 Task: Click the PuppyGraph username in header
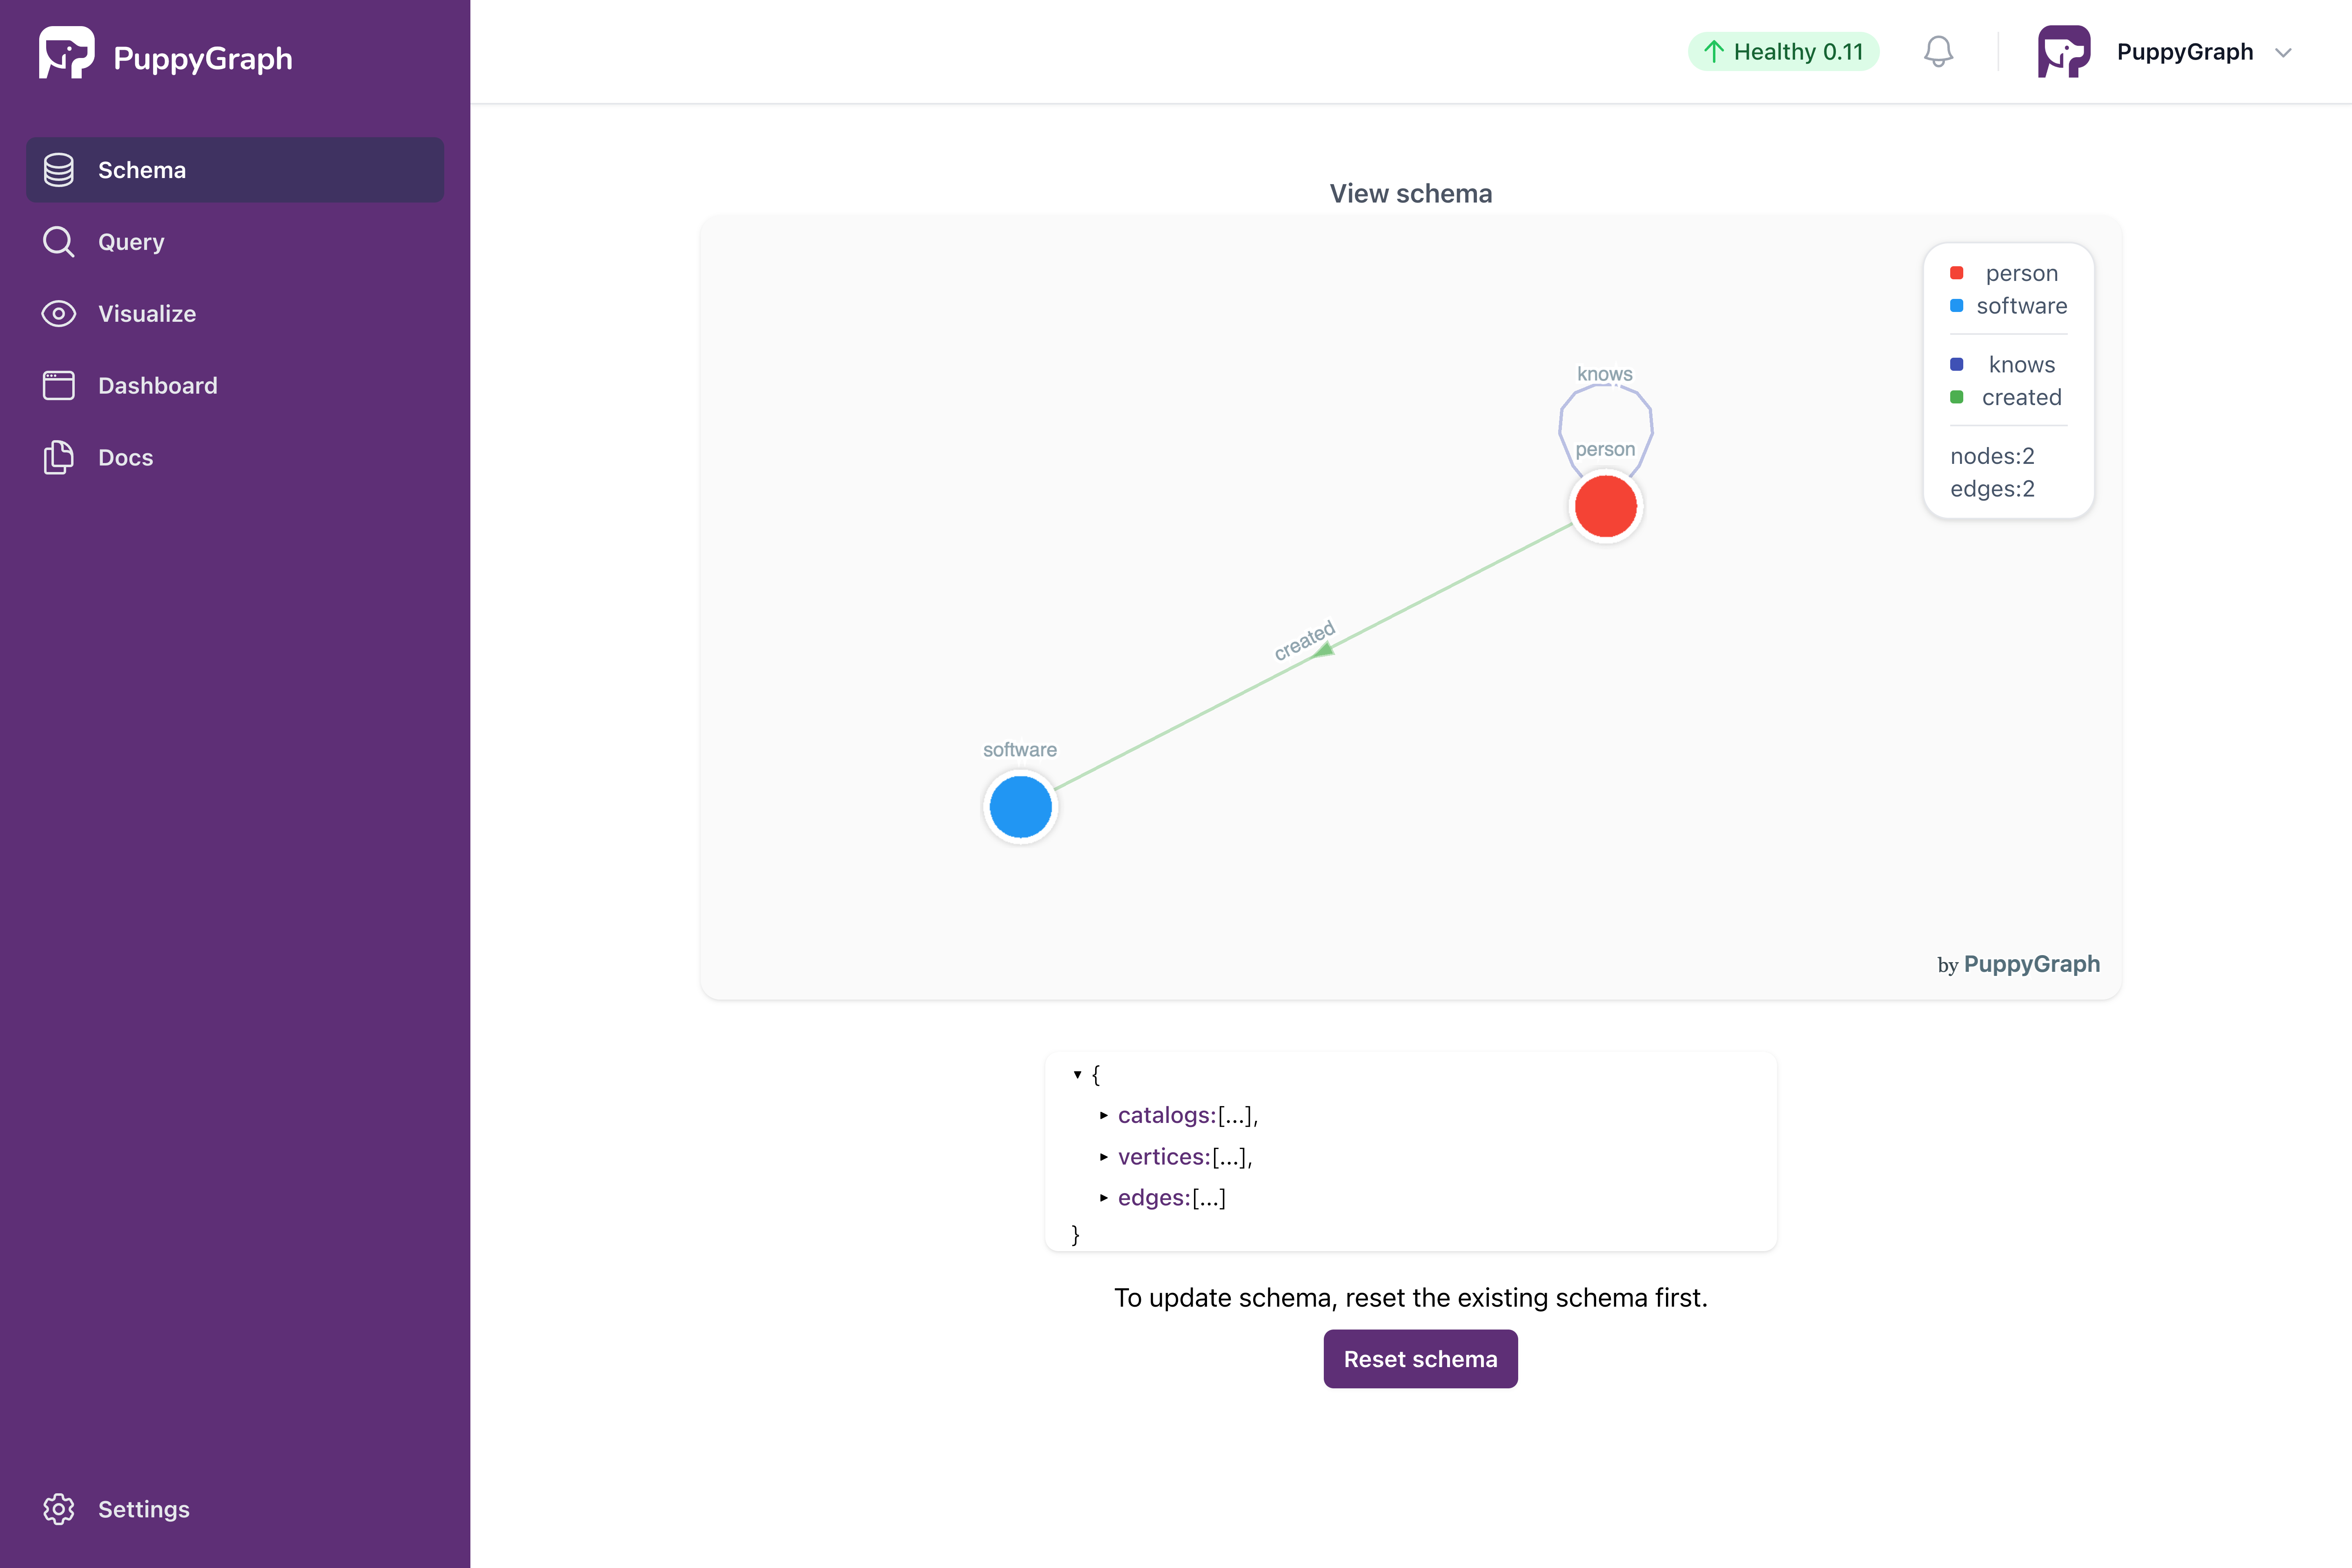coord(2185,52)
